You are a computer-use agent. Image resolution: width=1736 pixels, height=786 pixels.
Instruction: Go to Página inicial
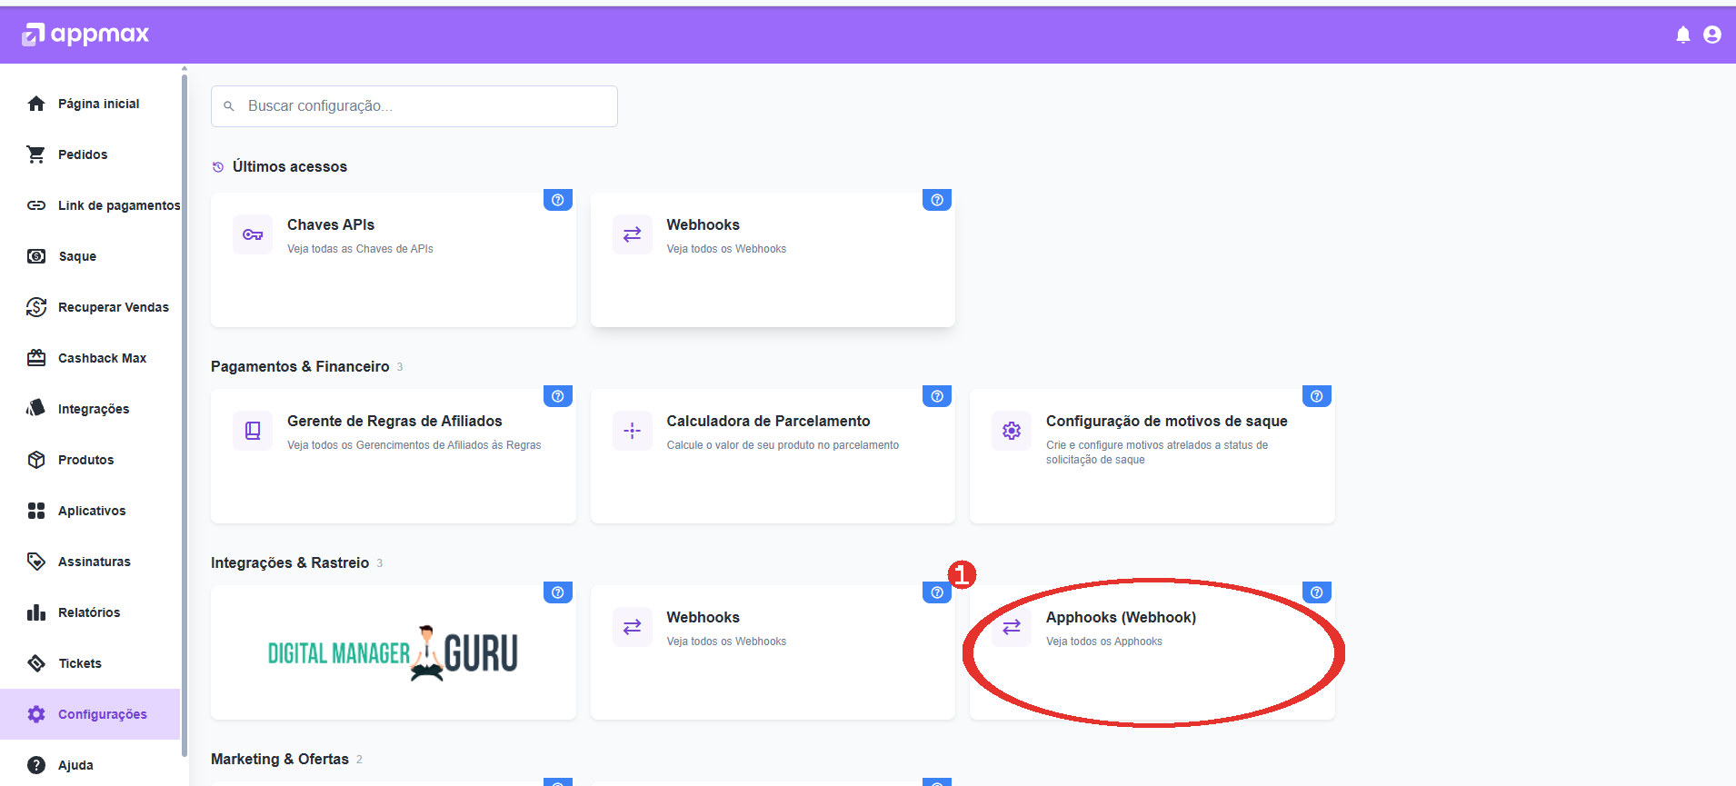91,104
